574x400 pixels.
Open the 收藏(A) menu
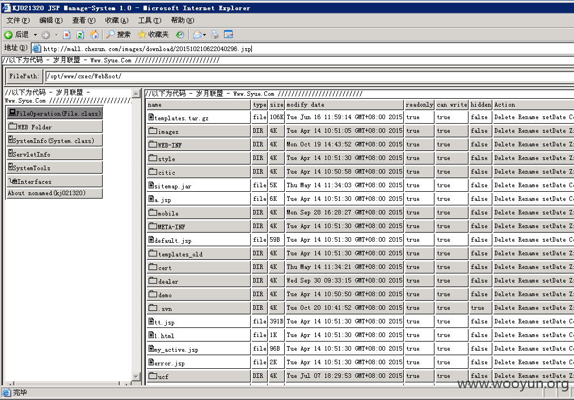117,20
